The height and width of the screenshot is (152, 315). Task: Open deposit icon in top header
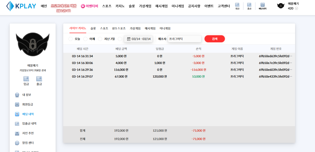[x=237, y=5]
